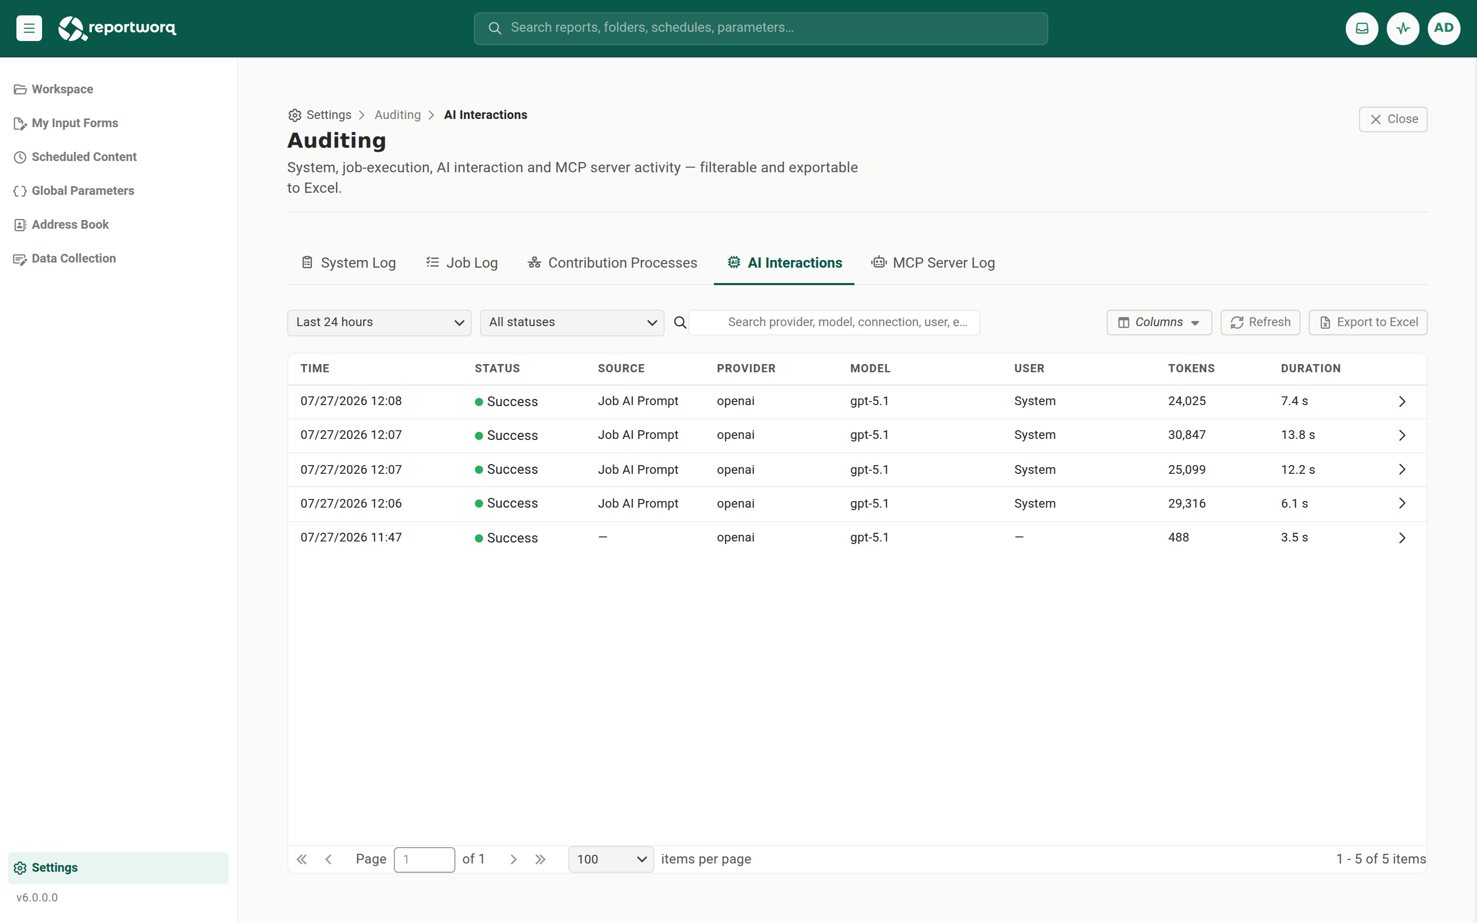The image size is (1477, 923).
Task: Expand the 11:47 row chevron
Action: [1402, 538]
